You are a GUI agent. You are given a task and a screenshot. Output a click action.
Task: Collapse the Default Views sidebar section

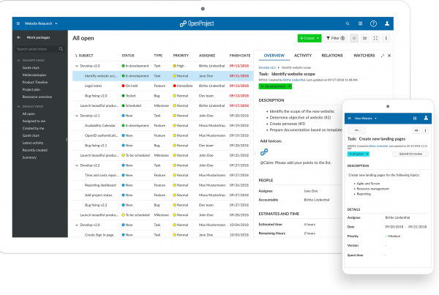pos(18,106)
